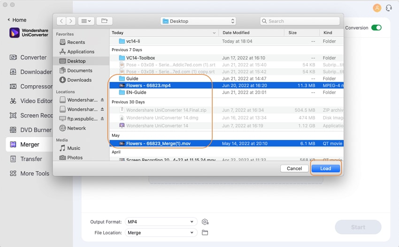
Task: Go forward in file dialog history
Action: (71, 21)
